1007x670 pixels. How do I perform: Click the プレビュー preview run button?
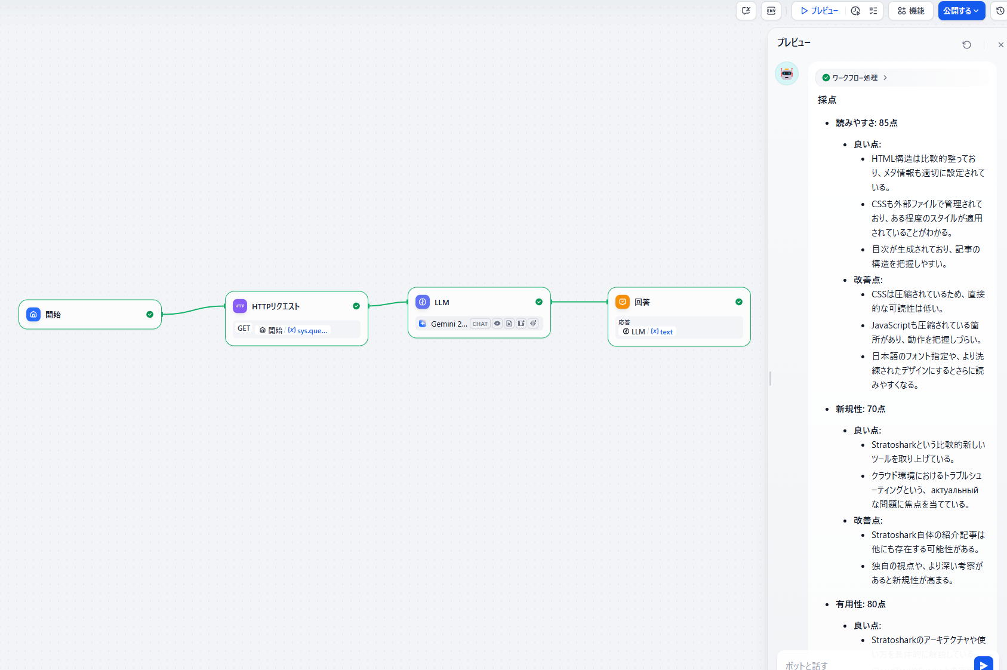click(x=819, y=11)
